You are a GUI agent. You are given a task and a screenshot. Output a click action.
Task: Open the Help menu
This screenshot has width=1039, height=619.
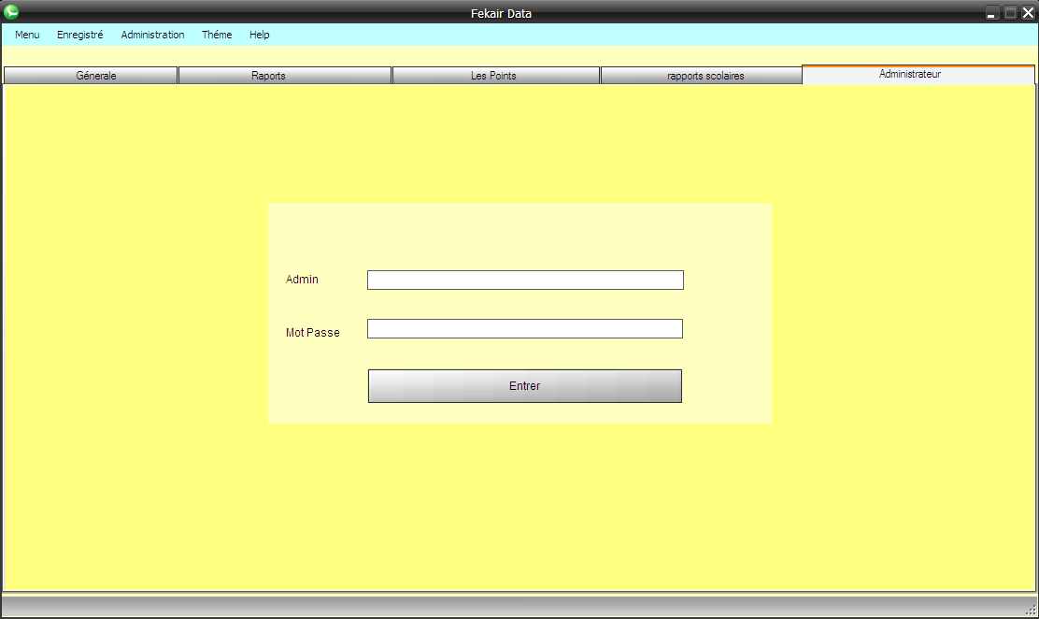point(259,35)
